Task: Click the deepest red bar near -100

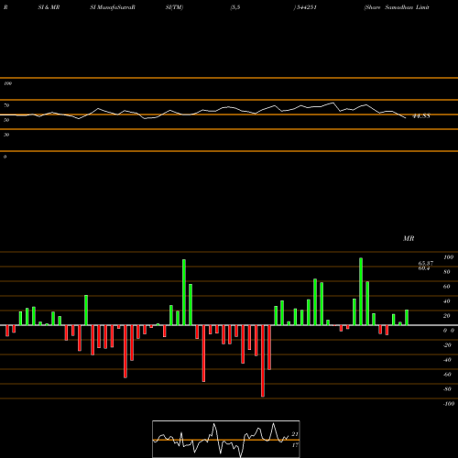Action: [263, 361]
